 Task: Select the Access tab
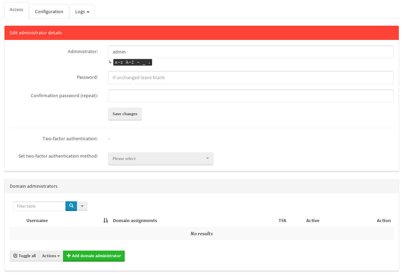click(16, 10)
